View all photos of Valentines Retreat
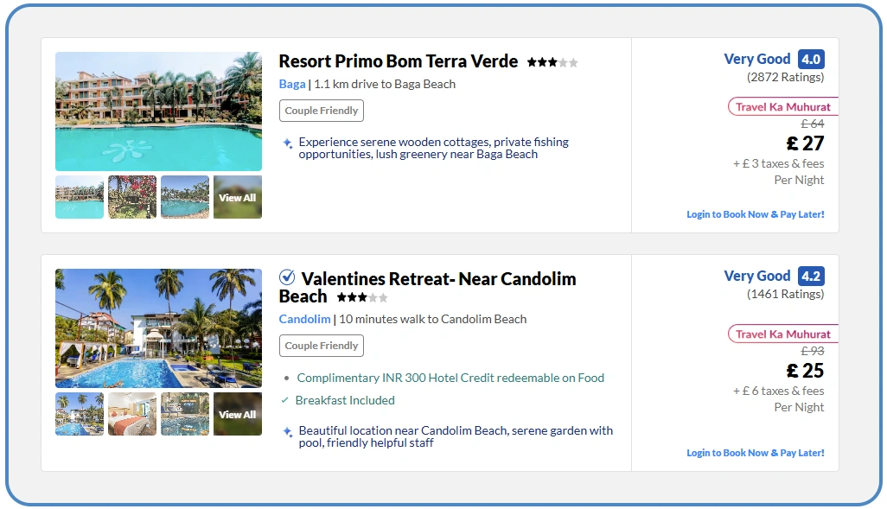Screen dimensions: 887x509 click(x=237, y=415)
